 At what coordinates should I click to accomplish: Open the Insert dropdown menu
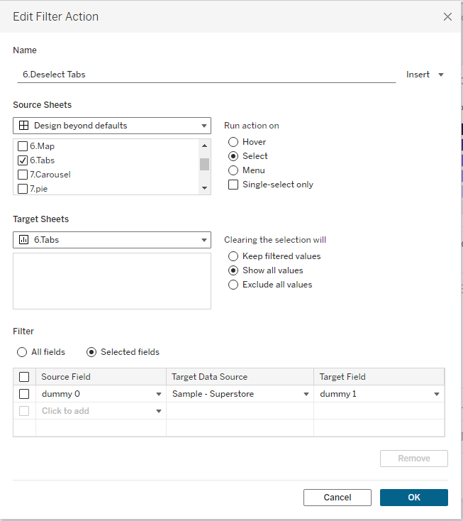(425, 75)
